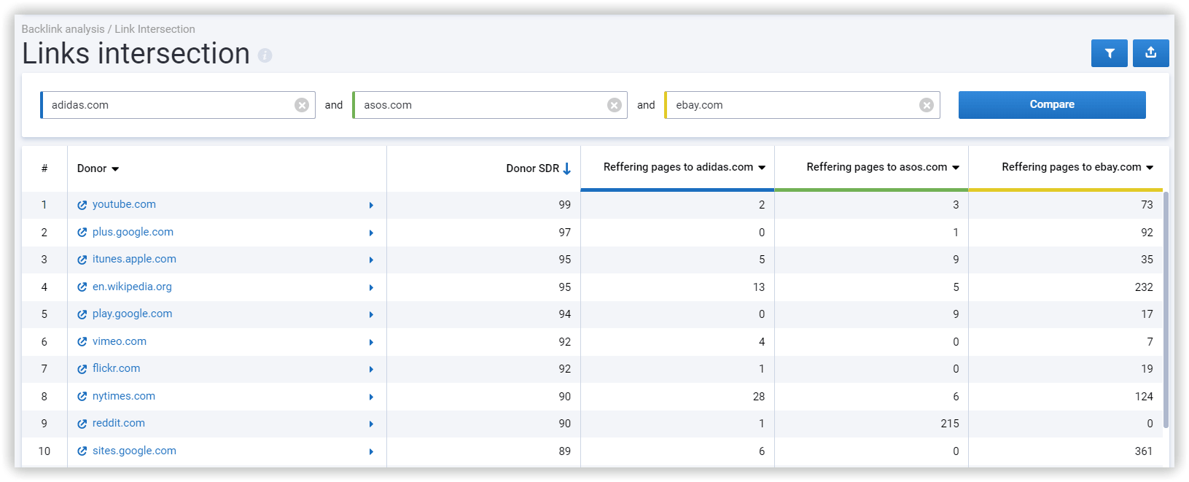Viewport: 1189px width, 482px height.
Task: Clear the adidas.com input field
Action: click(x=302, y=105)
